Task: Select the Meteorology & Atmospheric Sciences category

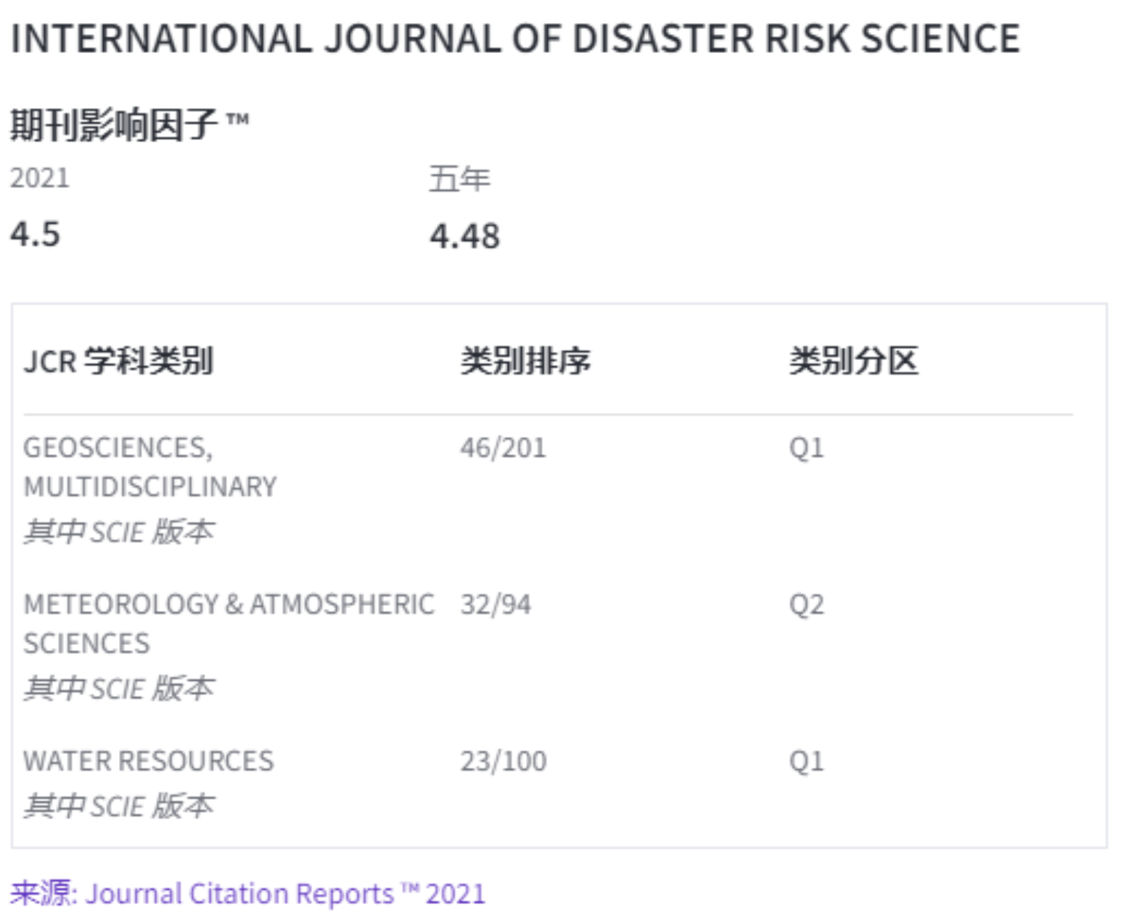Action: pos(229,623)
